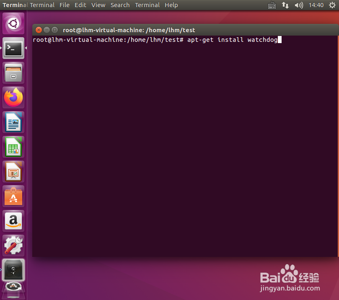The width and height of the screenshot is (339, 300).
Task: Open Ubuntu Software Center
Action: pyautogui.click(x=13, y=196)
